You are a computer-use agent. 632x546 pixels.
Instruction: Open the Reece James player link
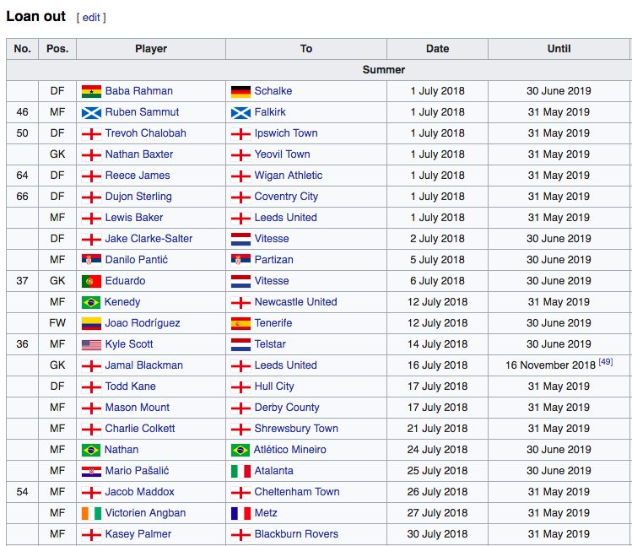click(x=138, y=176)
